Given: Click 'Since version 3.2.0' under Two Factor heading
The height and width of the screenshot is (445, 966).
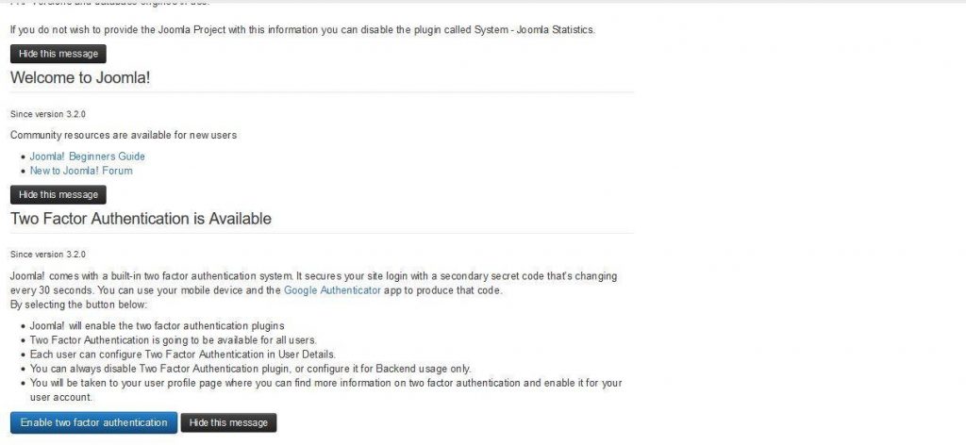Looking at the screenshot, I should tap(48, 255).
